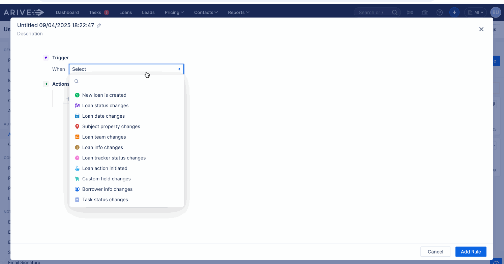The image size is (504, 264).
Task: Go to Dashboard
Action: tap(67, 12)
